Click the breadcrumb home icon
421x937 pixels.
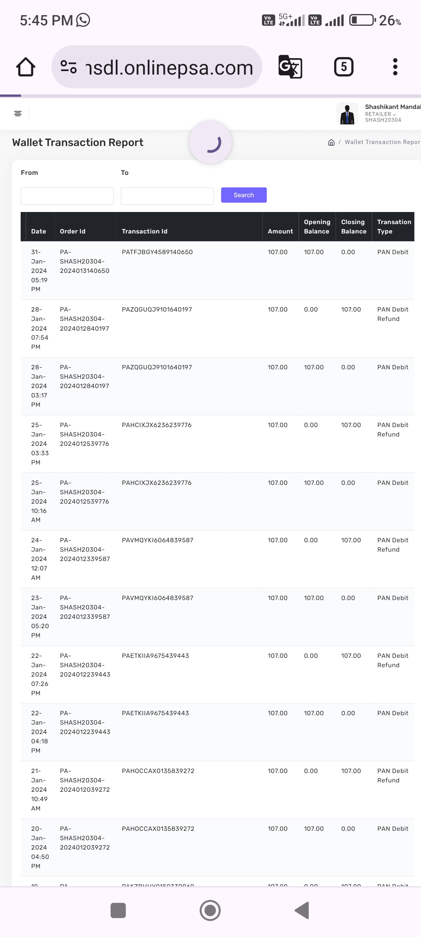pos(331,143)
